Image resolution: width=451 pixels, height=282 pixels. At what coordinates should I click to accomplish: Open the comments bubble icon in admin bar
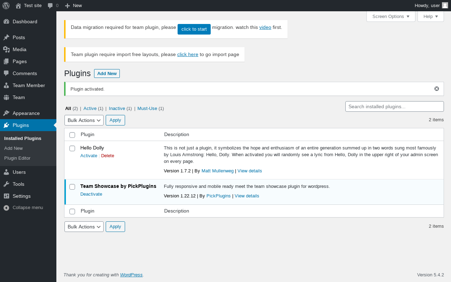50,6
